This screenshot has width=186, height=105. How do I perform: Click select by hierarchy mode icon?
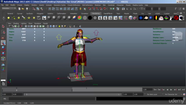(x=34, y=9)
